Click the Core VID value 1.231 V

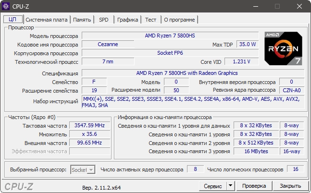click(242, 61)
